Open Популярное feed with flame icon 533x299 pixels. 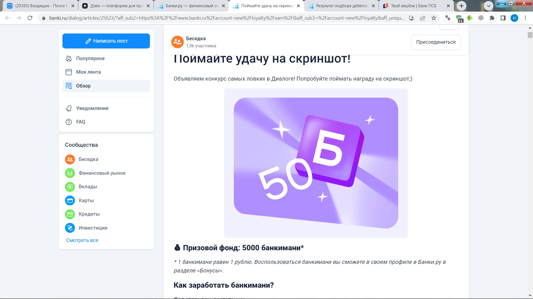pos(69,58)
